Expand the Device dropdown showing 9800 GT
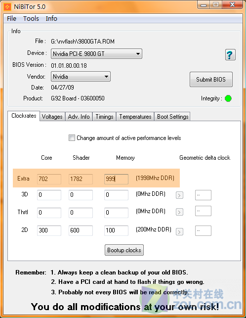The height and width of the screenshot is (318, 246). 96,54
